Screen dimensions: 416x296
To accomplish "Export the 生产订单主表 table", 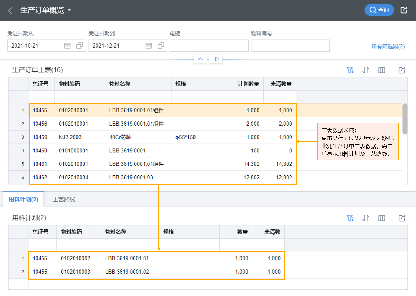I will [x=402, y=70].
